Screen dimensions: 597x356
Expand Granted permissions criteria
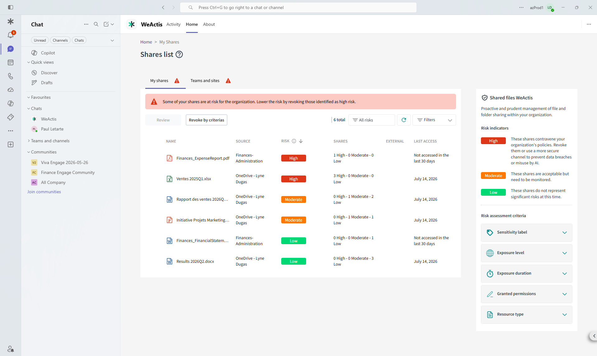tap(526, 294)
